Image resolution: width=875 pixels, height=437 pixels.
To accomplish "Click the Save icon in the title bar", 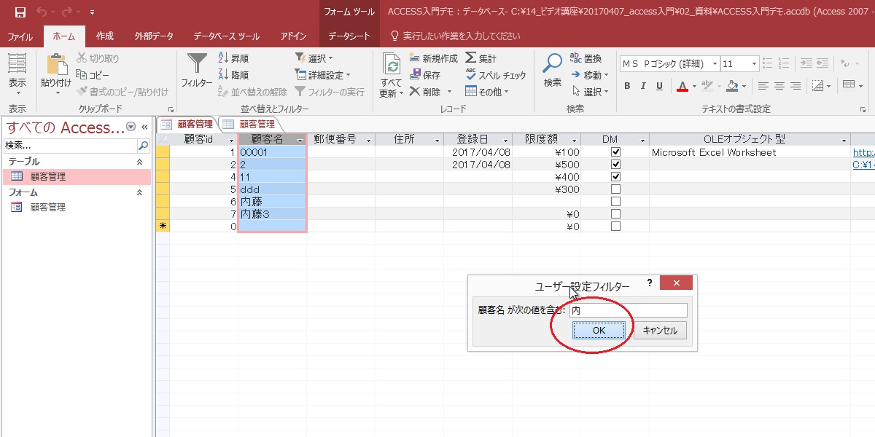I will click(x=20, y=12).
